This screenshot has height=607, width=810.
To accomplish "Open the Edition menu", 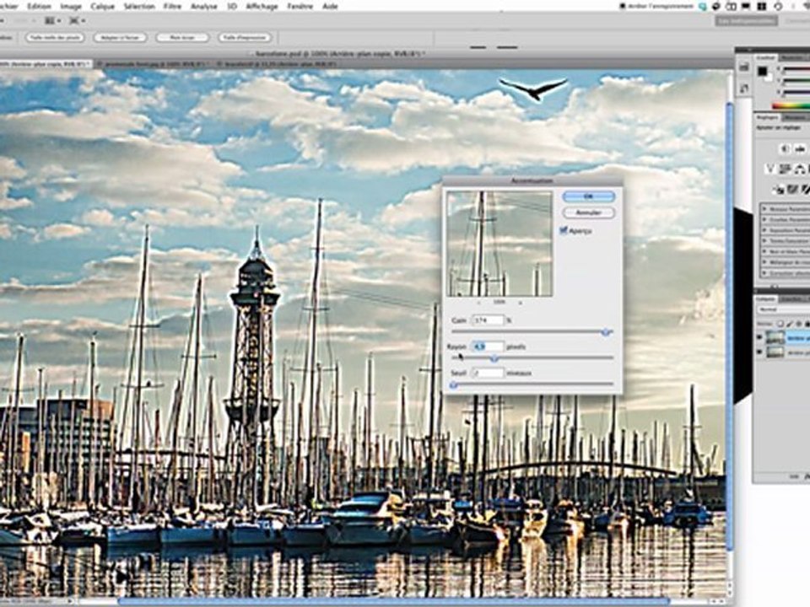I will coord(39,7).
